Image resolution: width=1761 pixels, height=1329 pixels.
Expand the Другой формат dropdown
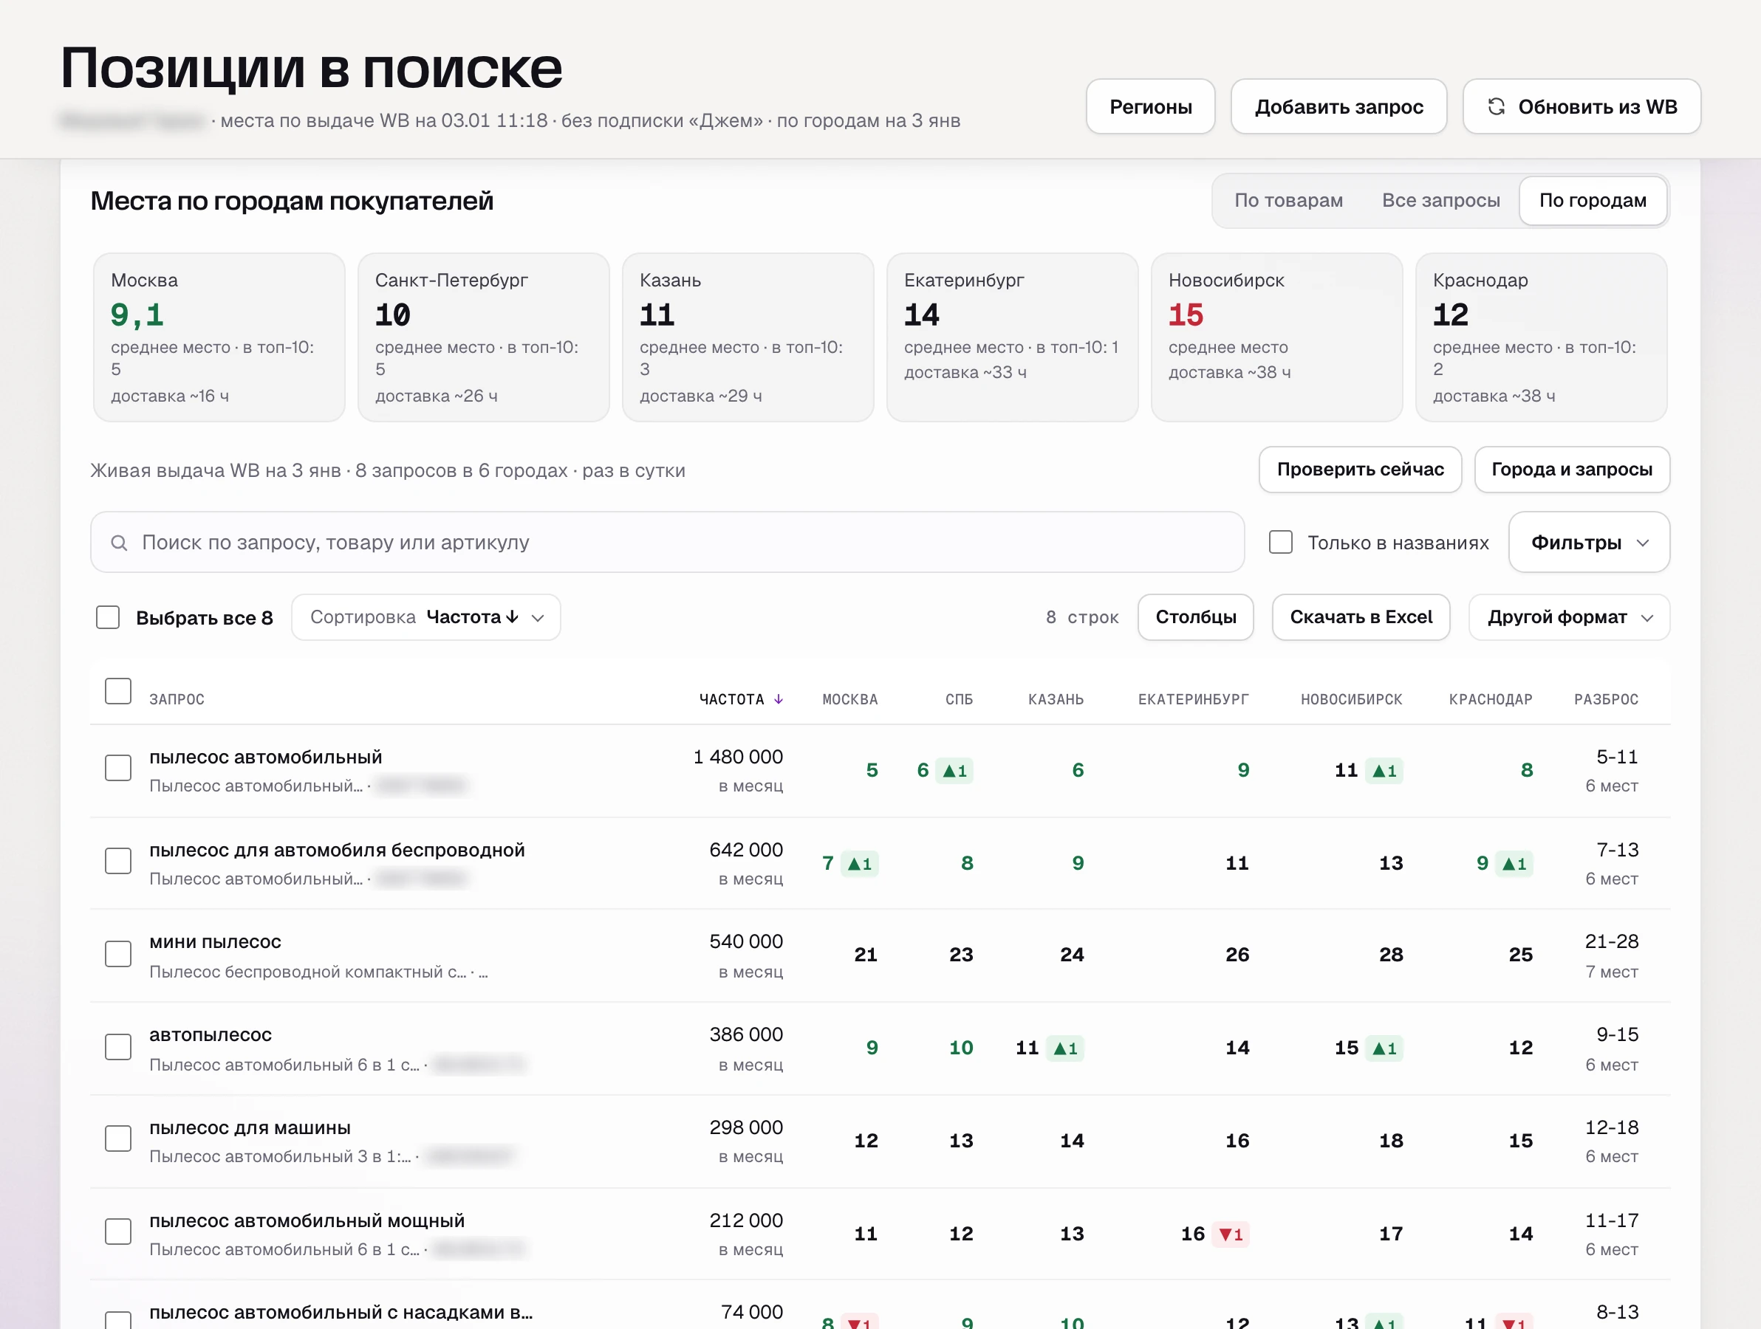tap(1568, 617)
